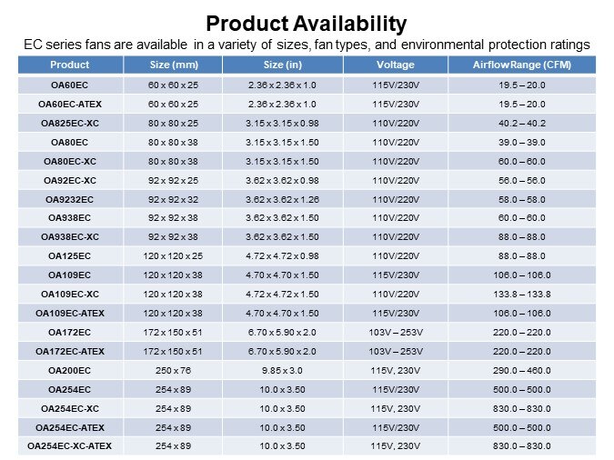Select the OA125EC product name
The height and width of the screenshot is (460, 614).
(x=69, y=255)
